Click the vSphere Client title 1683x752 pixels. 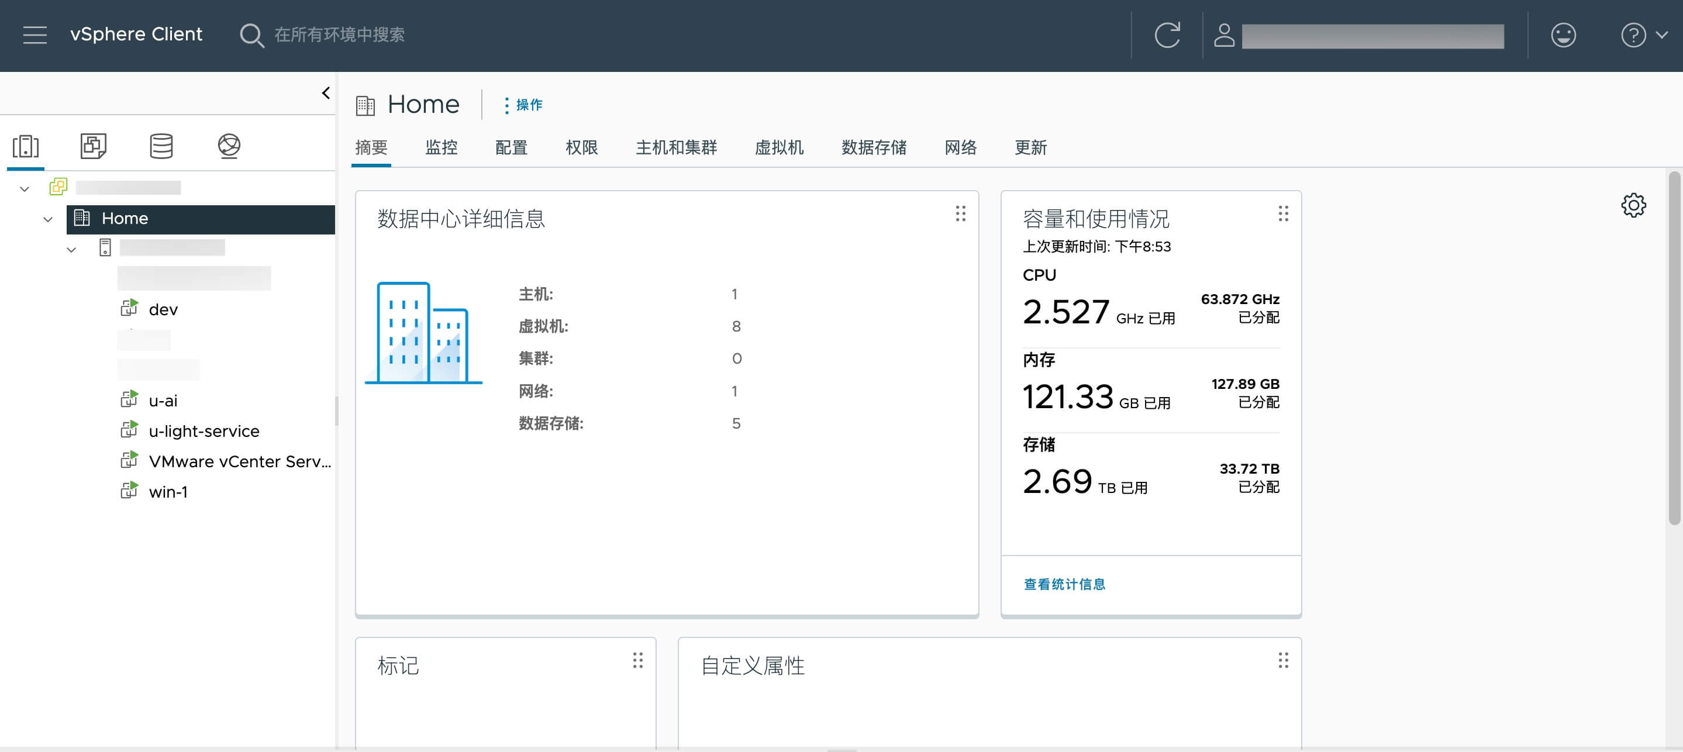click(136, 34)
